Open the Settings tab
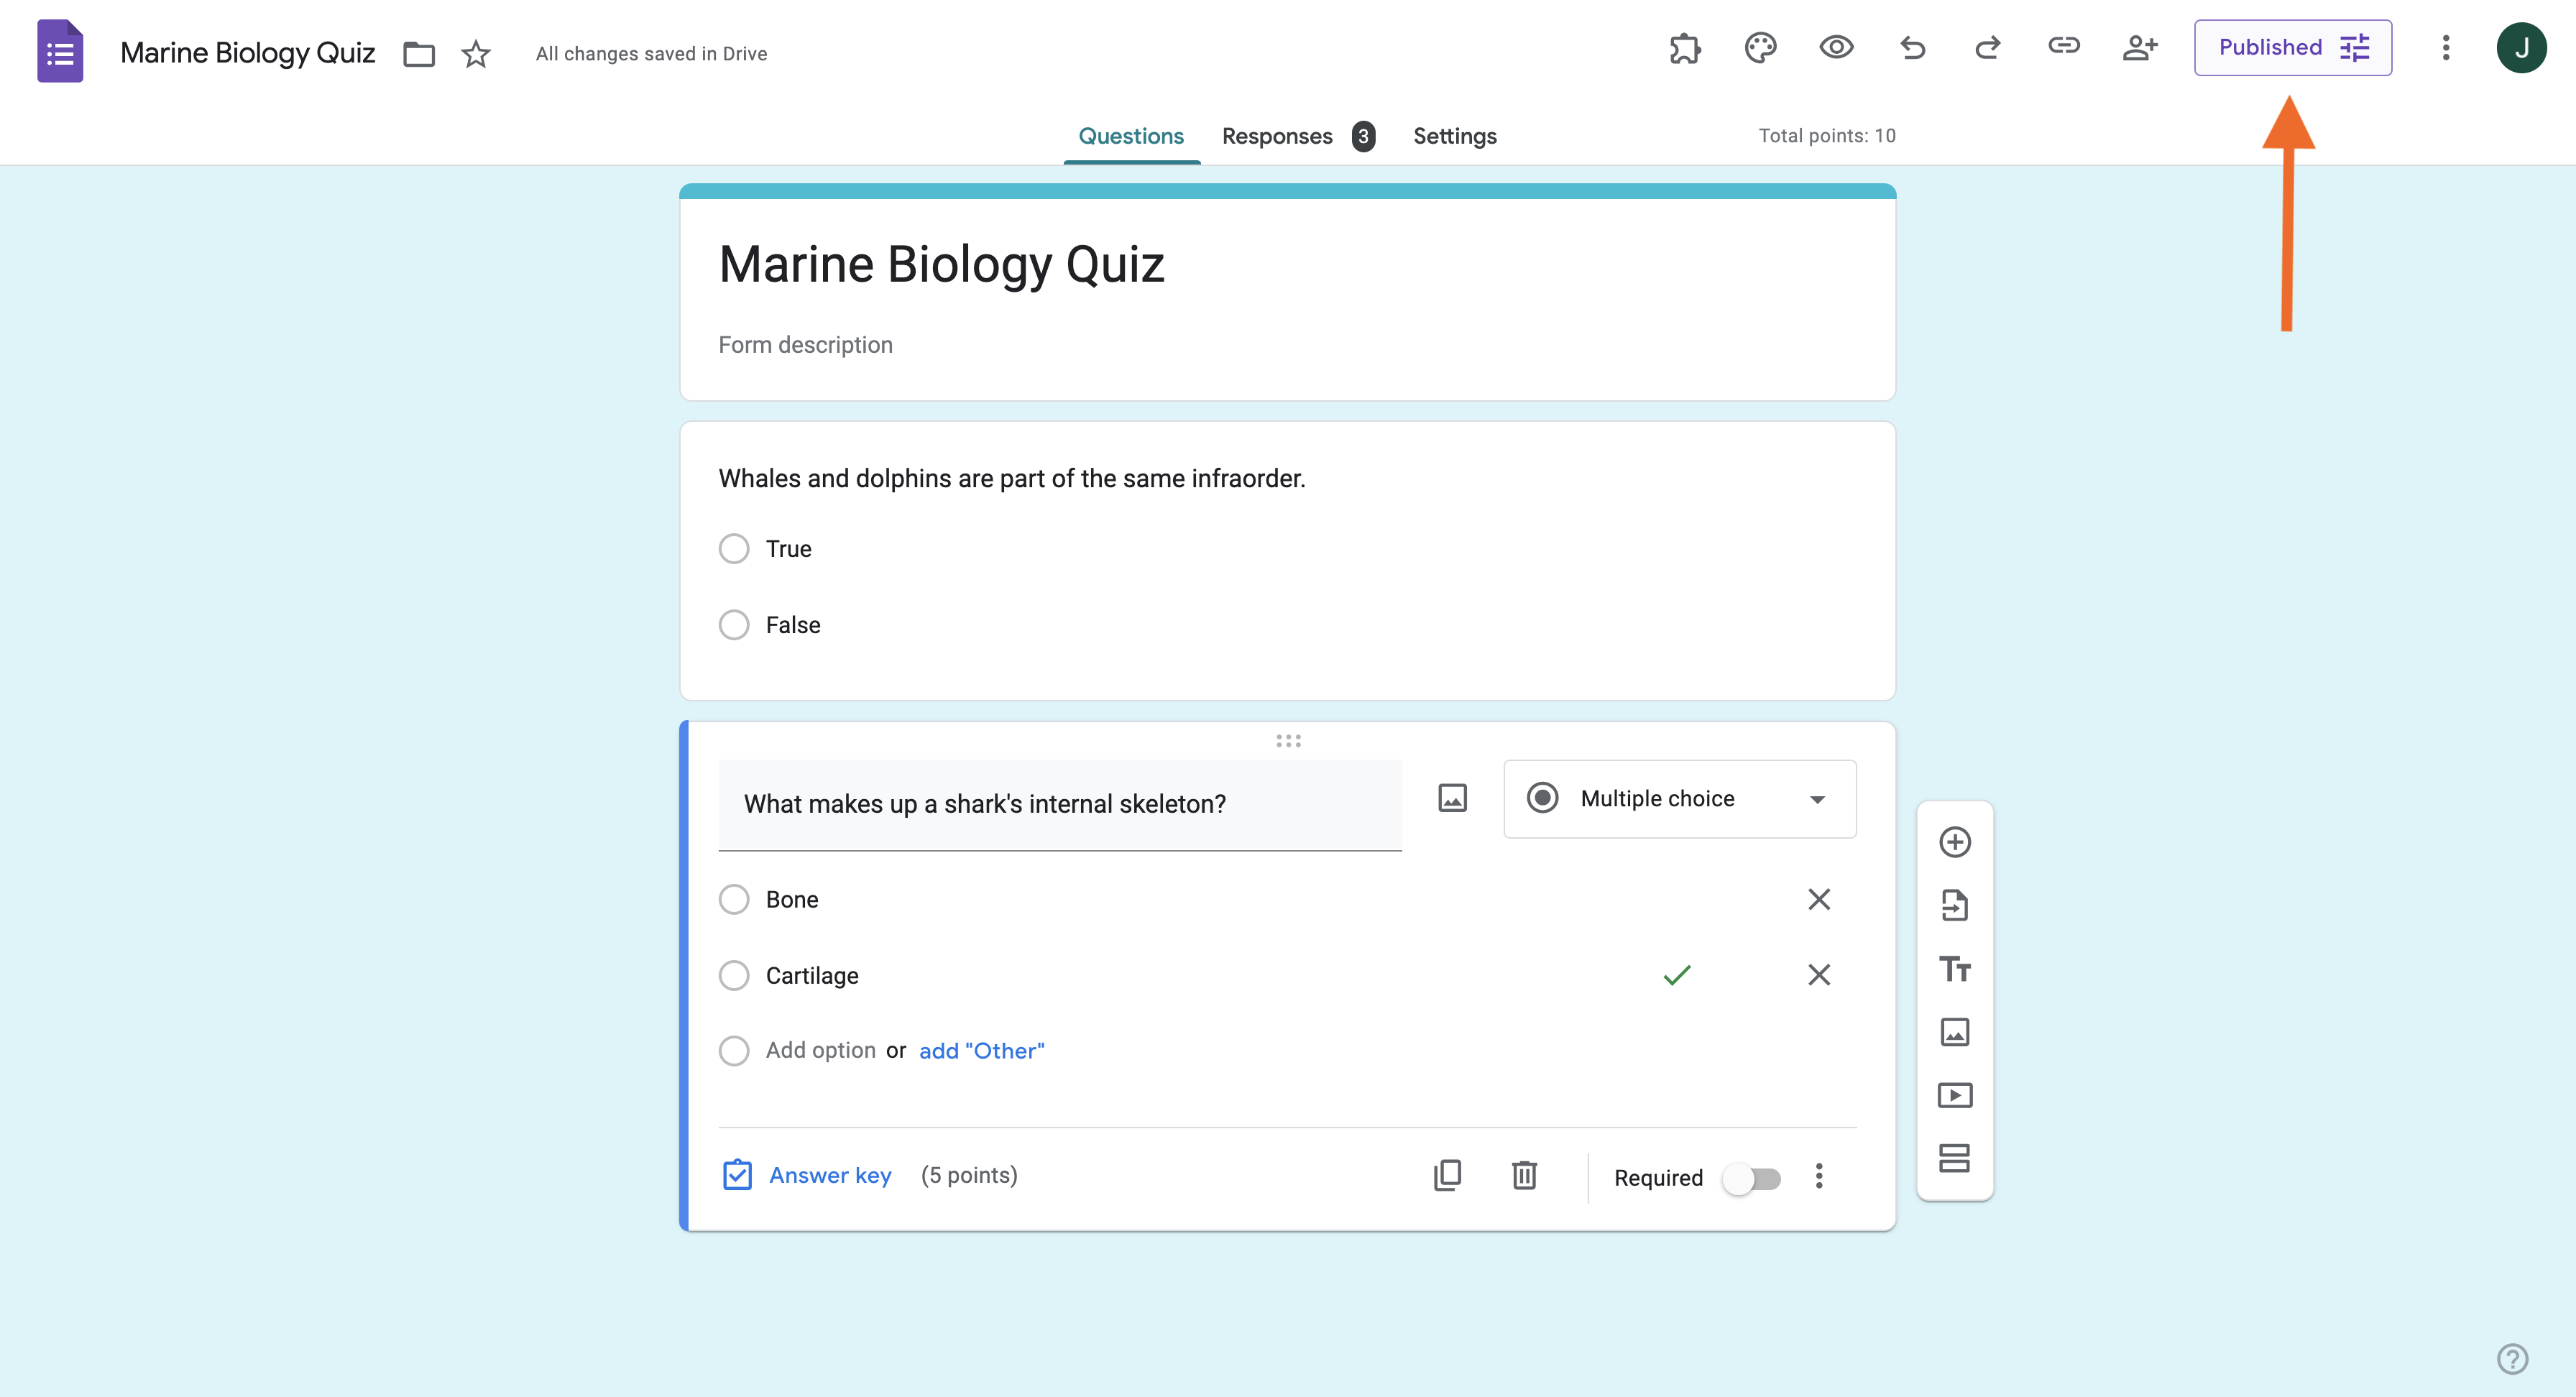2576x1397 pixels. [1454, 136]
